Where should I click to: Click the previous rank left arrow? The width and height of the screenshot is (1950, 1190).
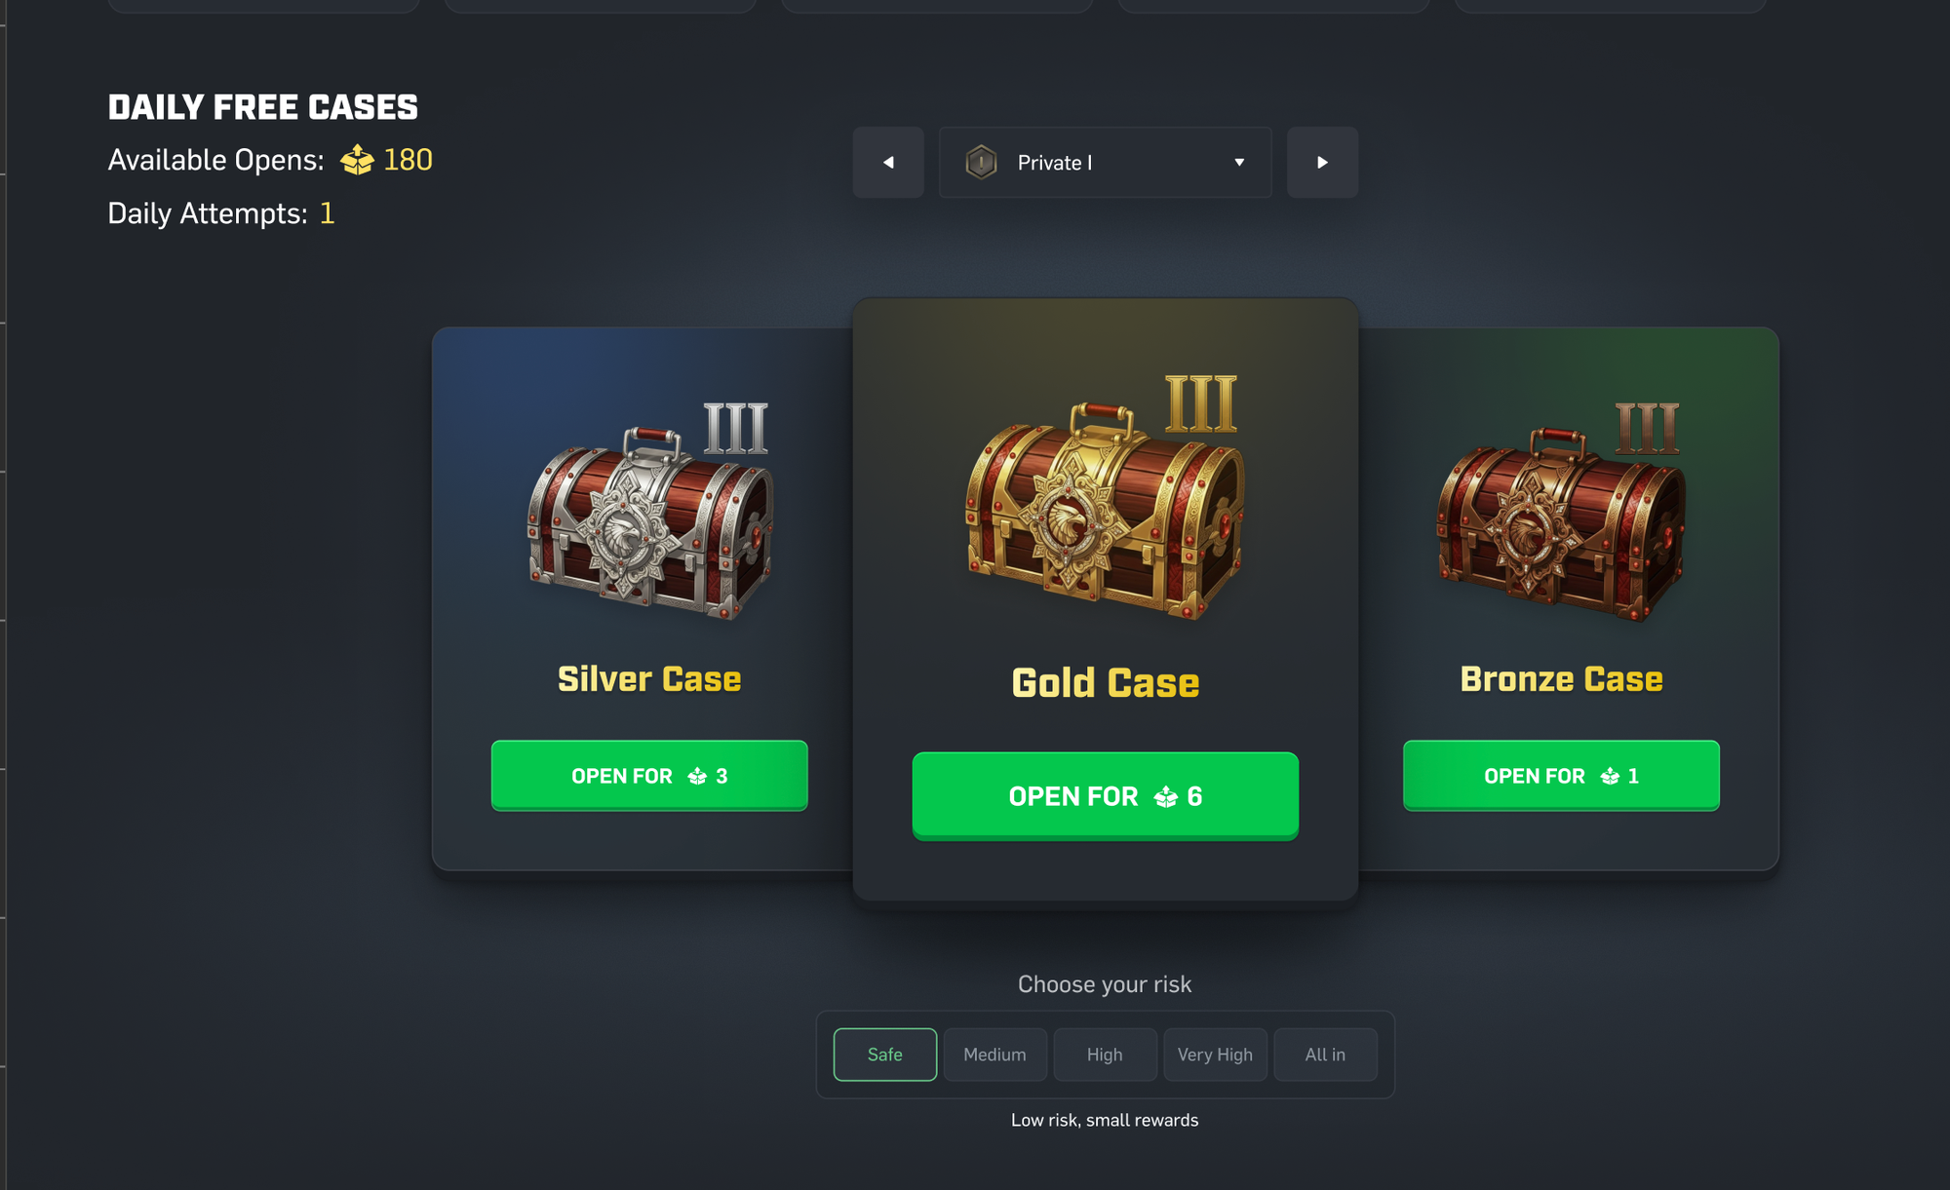click(x=888, y=163)
